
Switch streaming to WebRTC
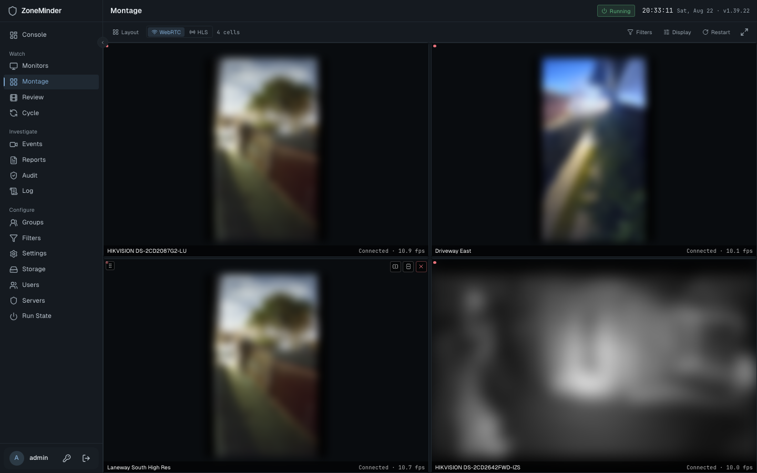[x=166, y=32]
